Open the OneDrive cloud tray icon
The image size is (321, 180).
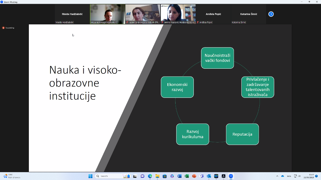pos(282,176)
